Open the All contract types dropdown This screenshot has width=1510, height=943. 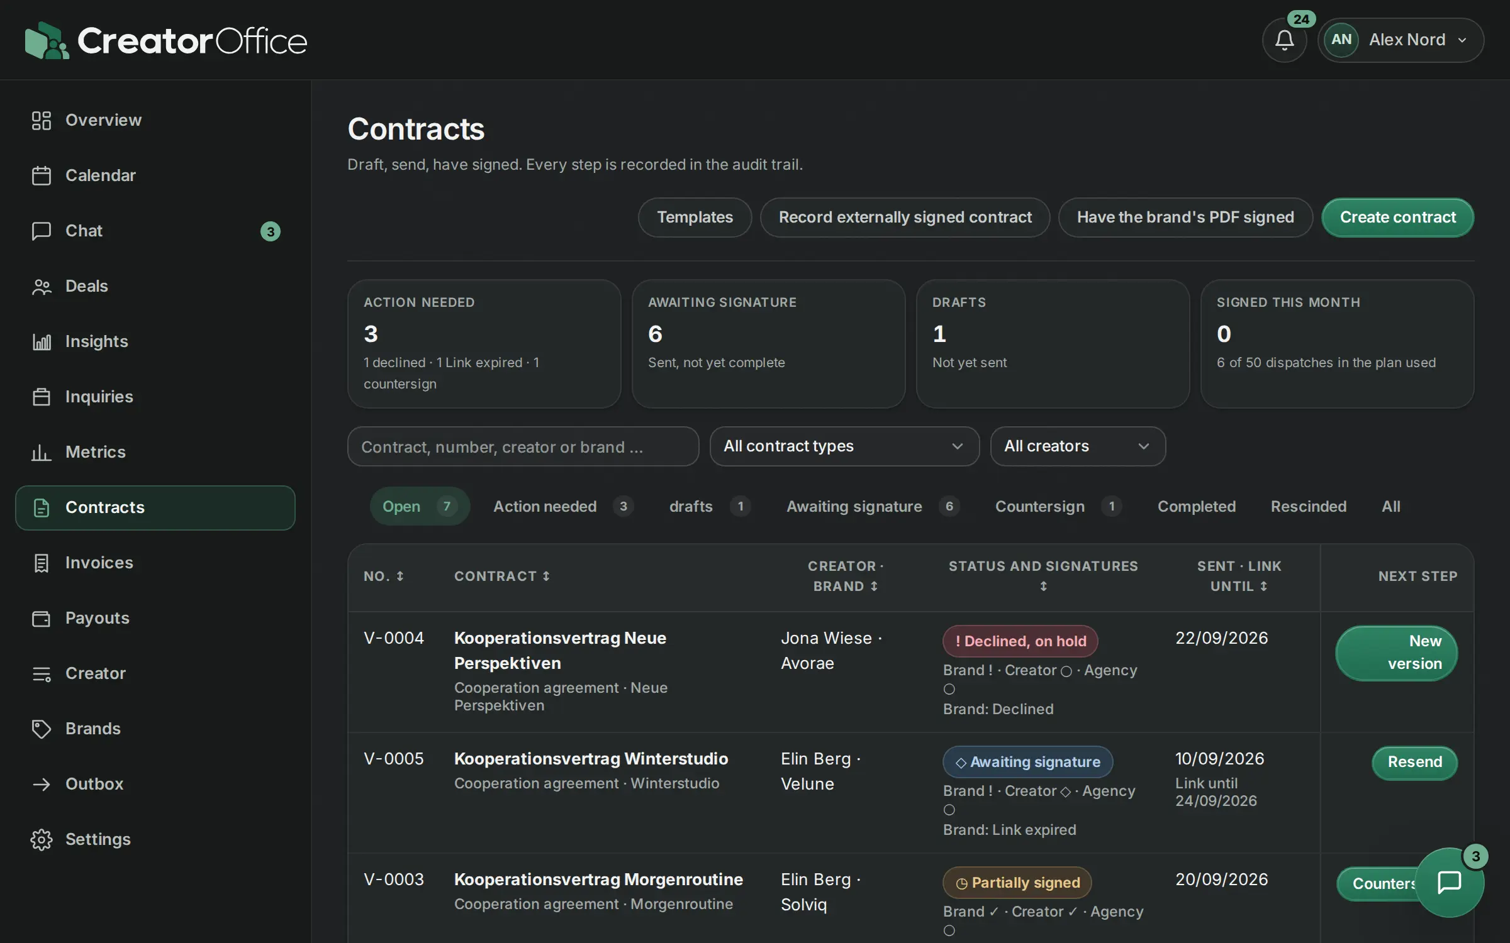(x=844, y=446)
